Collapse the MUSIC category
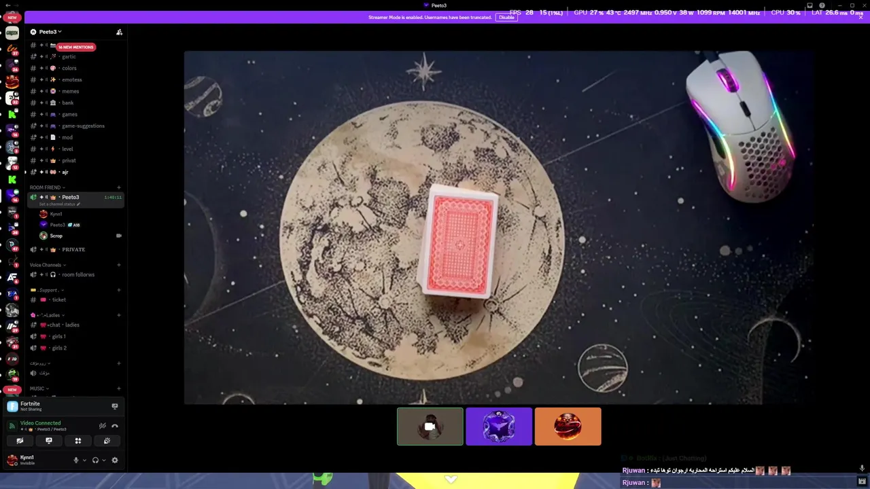This screenshot has width=870, height=489. pyautogui.click(x=38, y=388)
